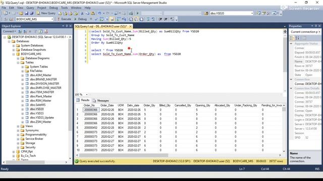Click the Alphabetical sort icon in Properties
The width and height of the screenshot is (323, 181).
pyautogui.click(x=297, y=38)
